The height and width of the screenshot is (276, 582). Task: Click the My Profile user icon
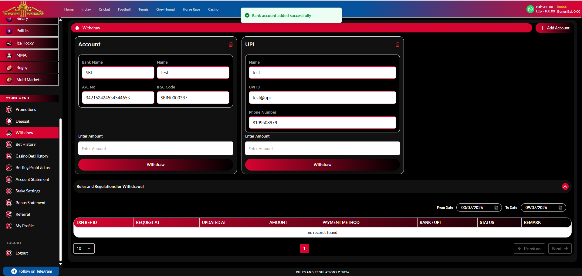point(9,226)
